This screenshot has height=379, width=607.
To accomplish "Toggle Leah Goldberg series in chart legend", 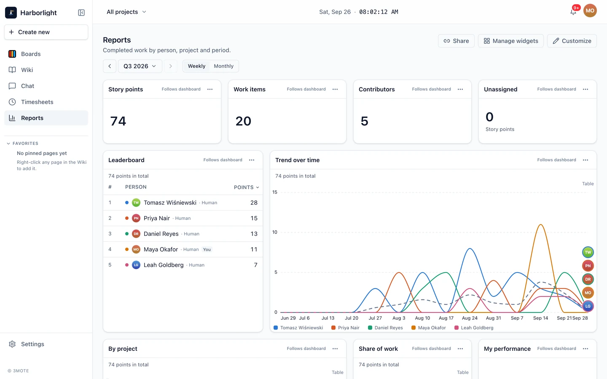I will [x=474, y=328].
